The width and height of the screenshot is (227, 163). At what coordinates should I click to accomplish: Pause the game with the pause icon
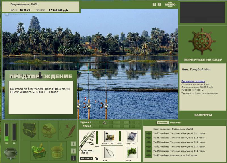(x=154, y=5)
